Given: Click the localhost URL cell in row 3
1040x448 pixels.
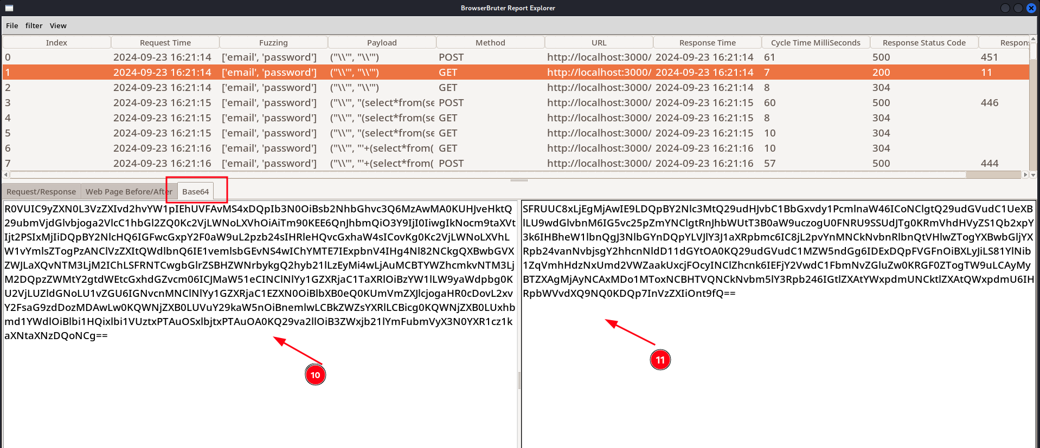Looking at the screenshot, I should coord(599,102).
